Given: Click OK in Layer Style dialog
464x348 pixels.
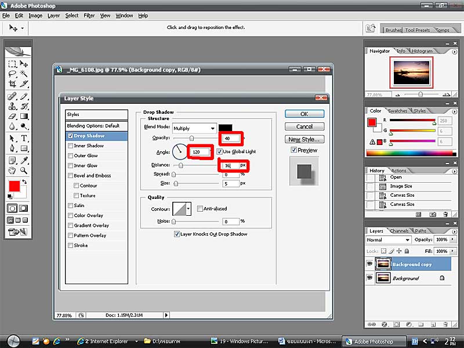Looking at the screenshot, I should (304, 114).
